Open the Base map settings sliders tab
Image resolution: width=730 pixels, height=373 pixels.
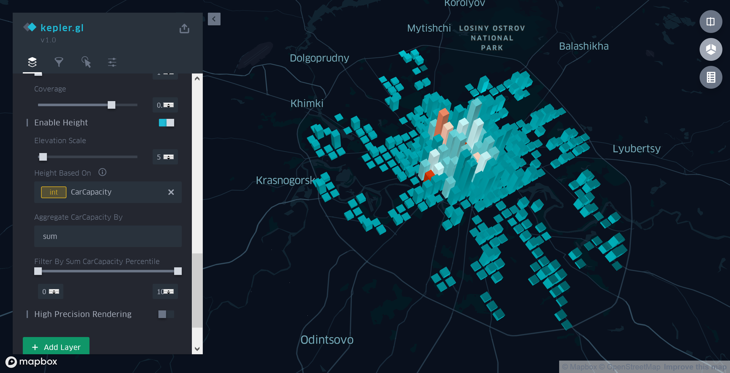pos(112,62)
